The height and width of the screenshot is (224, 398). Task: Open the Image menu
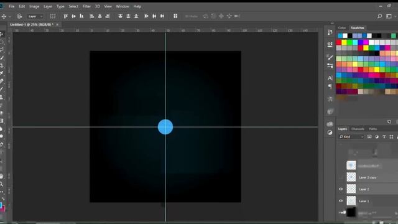pyautogui.click(x=34, y=6)
